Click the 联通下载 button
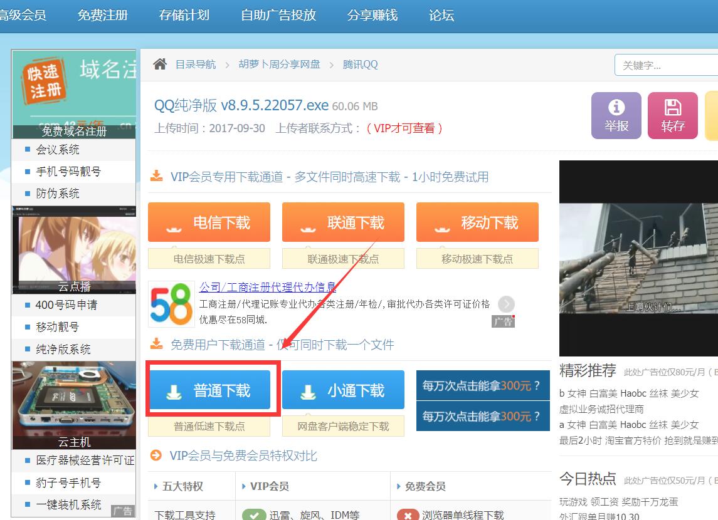The width and height of the screenshot is (718, 520). tap(343, 222)
